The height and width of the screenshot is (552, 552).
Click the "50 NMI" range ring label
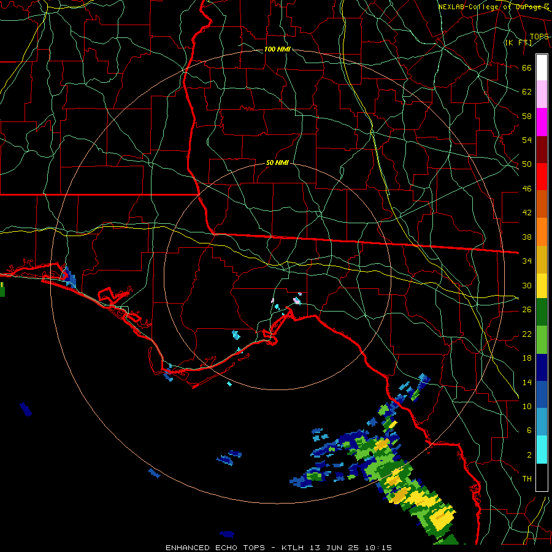click(x=277, y=163)
